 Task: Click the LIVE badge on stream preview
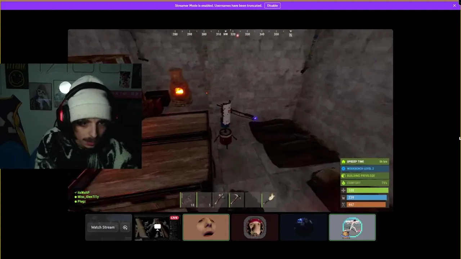click(174, 218)
